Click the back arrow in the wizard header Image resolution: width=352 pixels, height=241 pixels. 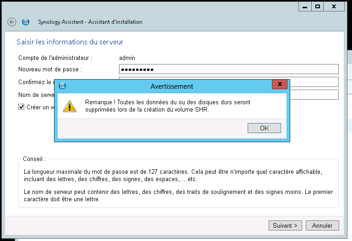(x=12, y=22)
